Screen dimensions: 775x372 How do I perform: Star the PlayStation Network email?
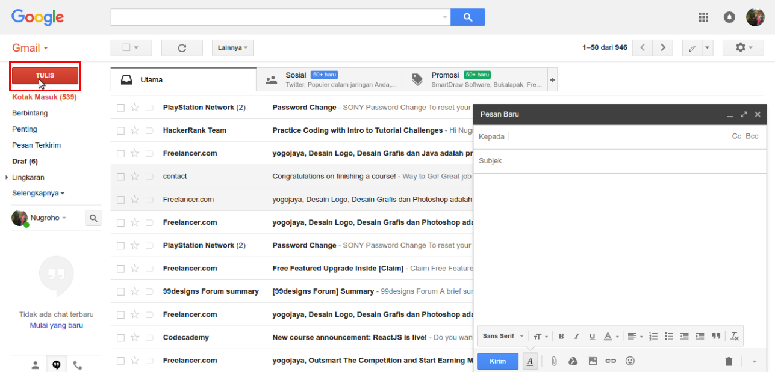click(x=135, y=107)
